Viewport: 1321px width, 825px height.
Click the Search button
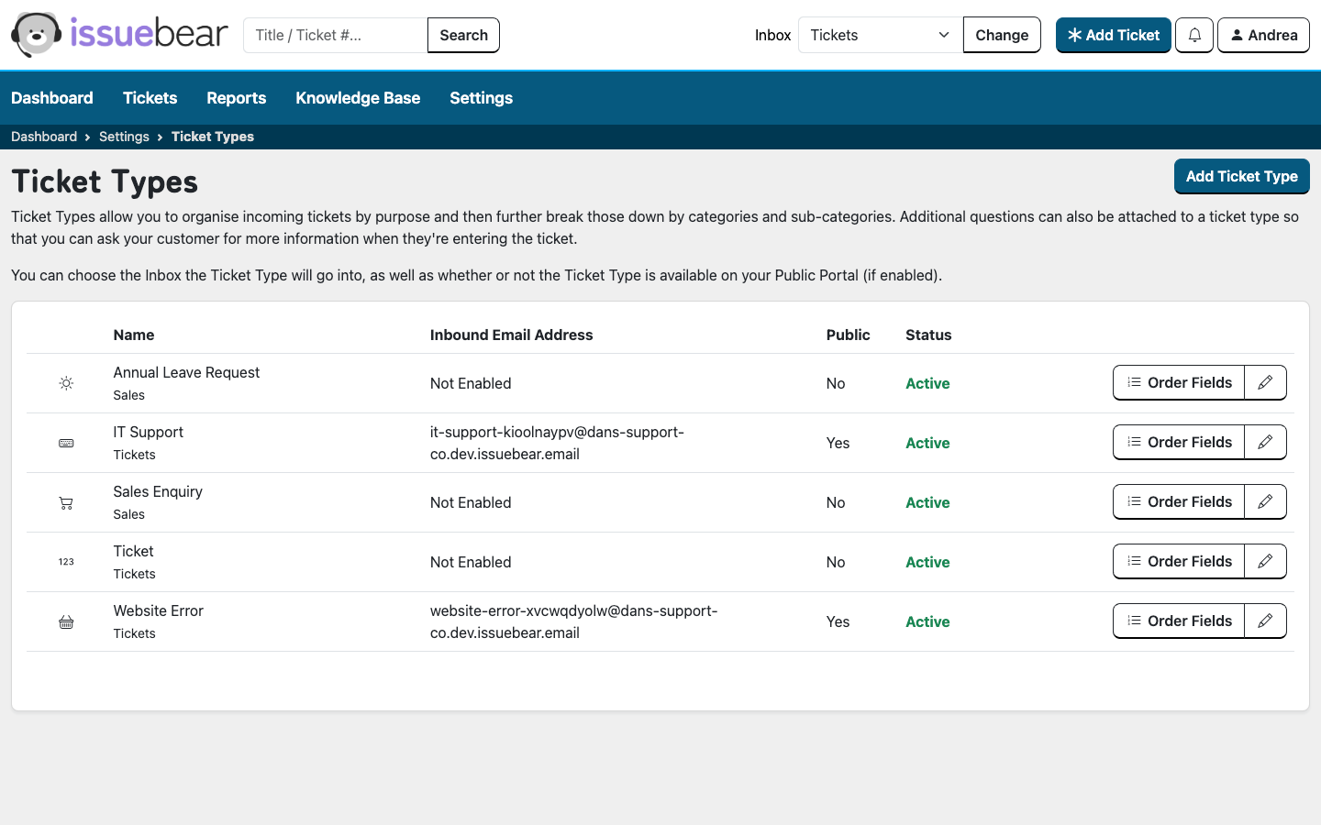pos(463,35)
